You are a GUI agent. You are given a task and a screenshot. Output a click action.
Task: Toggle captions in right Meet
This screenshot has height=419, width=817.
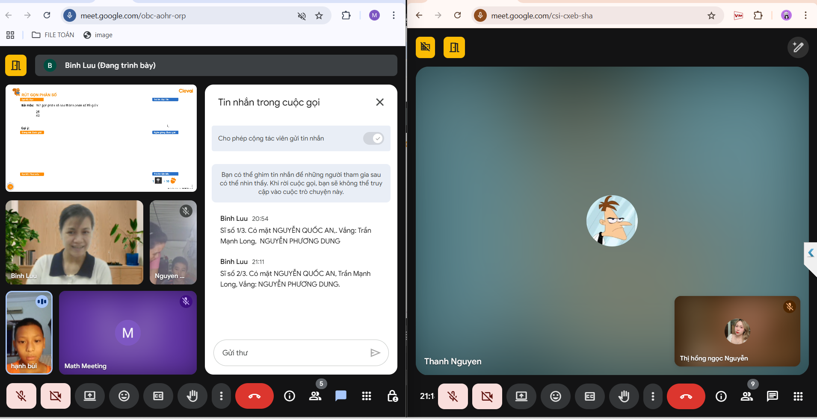(590, 396)
